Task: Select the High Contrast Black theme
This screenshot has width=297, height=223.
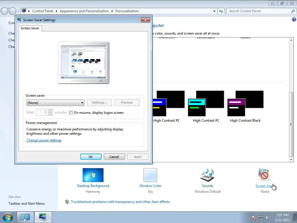Action: pos(245,107)
